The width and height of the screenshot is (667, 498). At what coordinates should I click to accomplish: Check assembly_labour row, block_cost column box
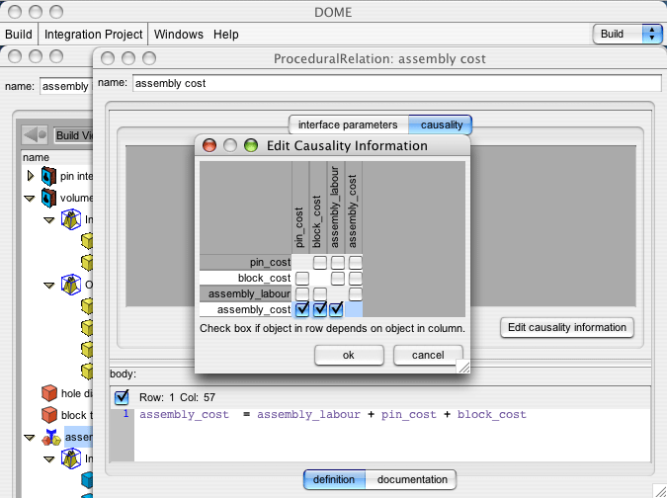click(x=320, y=293)
